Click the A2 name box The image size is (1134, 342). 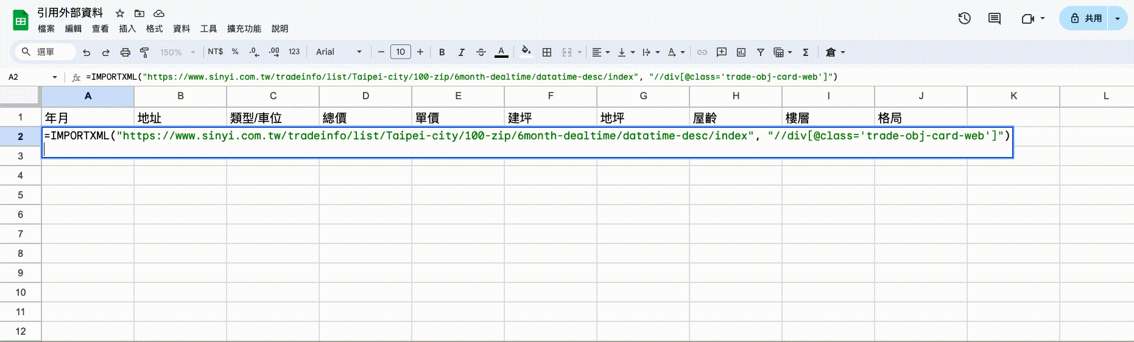[x=32, y=77]
